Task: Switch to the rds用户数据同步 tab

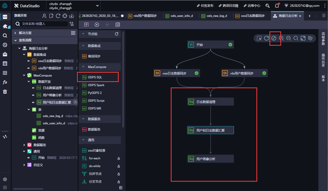Action: [x=143, y=16]
